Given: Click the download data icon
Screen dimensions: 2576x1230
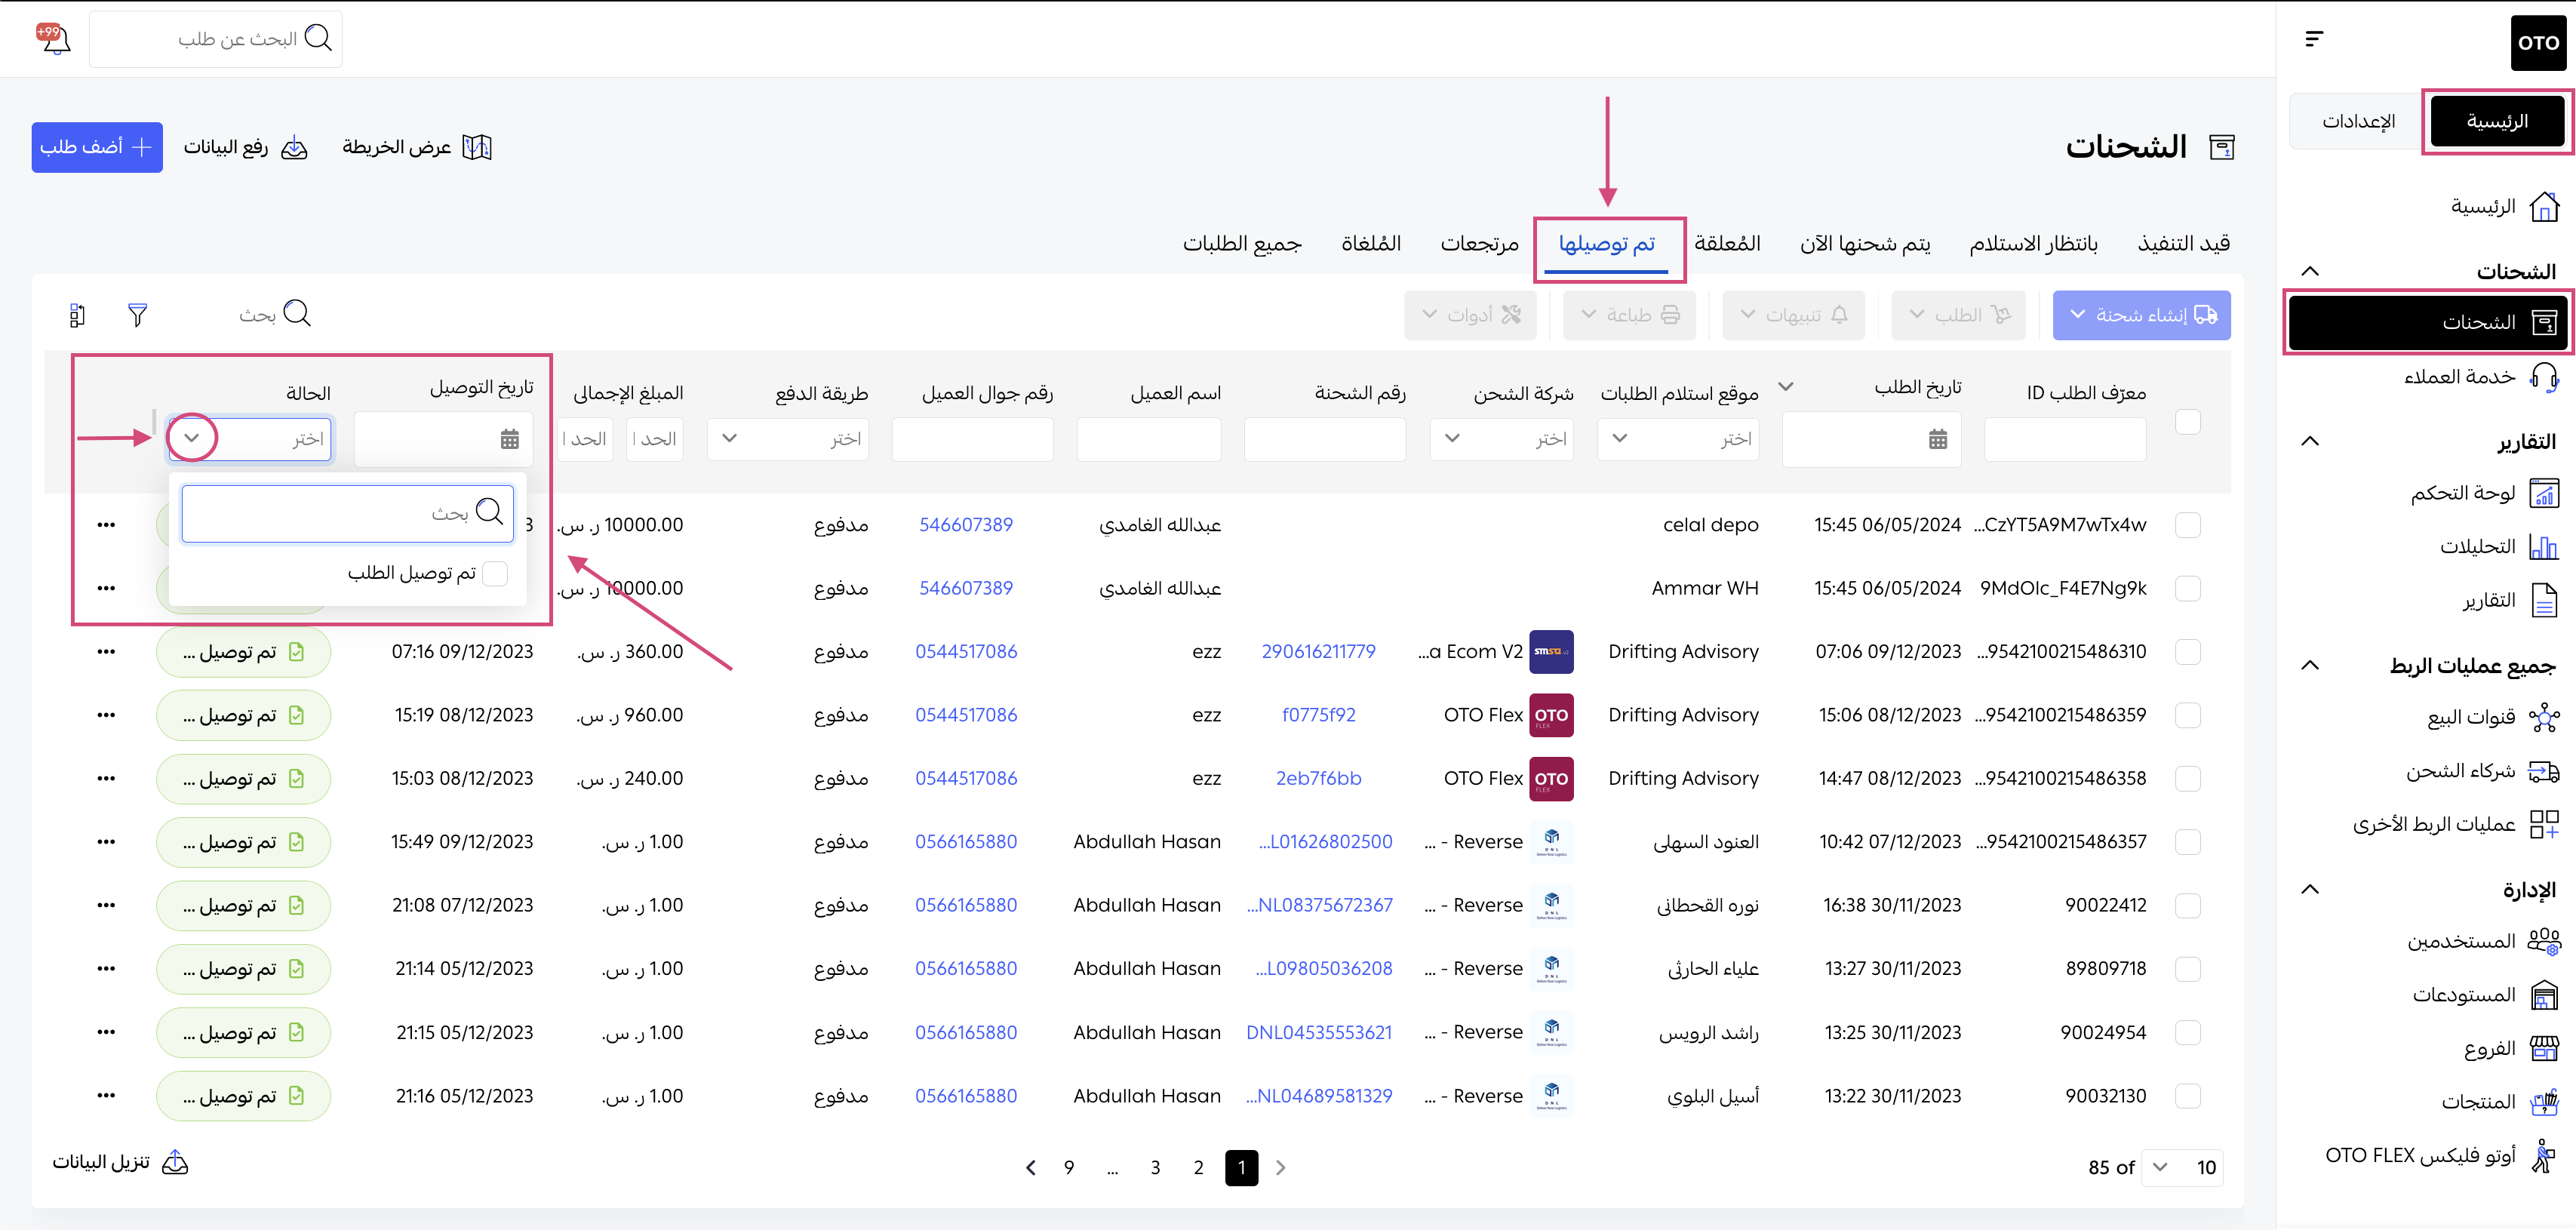Looking at the screenshot, I should coord(175,1162).
